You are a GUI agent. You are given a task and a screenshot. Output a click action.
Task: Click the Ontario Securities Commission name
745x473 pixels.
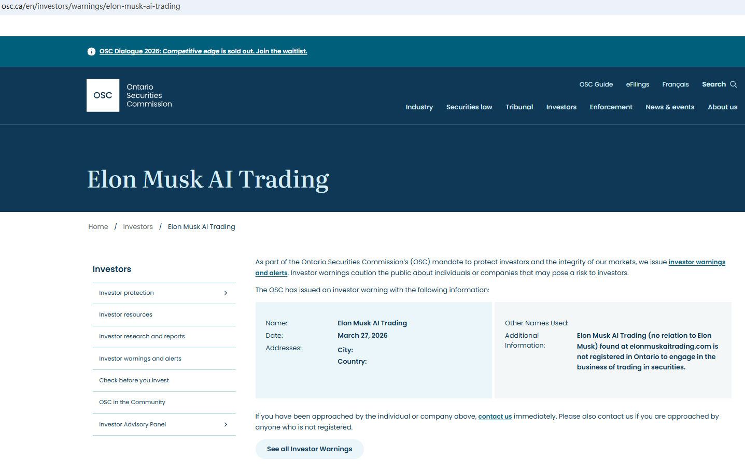pos(149,95)
